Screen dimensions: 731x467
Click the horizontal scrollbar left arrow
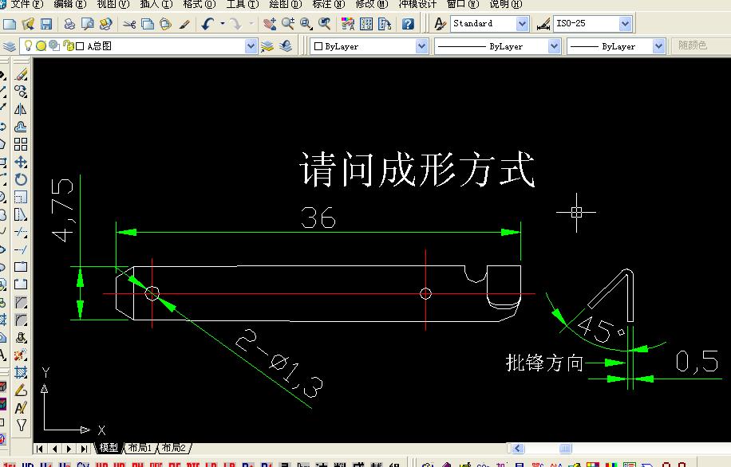coord(517,449)
